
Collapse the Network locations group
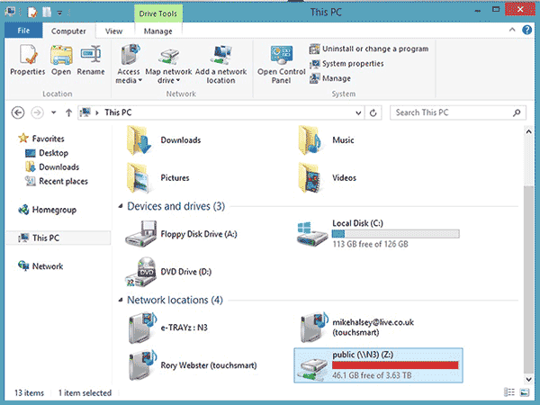pos(121,300)
